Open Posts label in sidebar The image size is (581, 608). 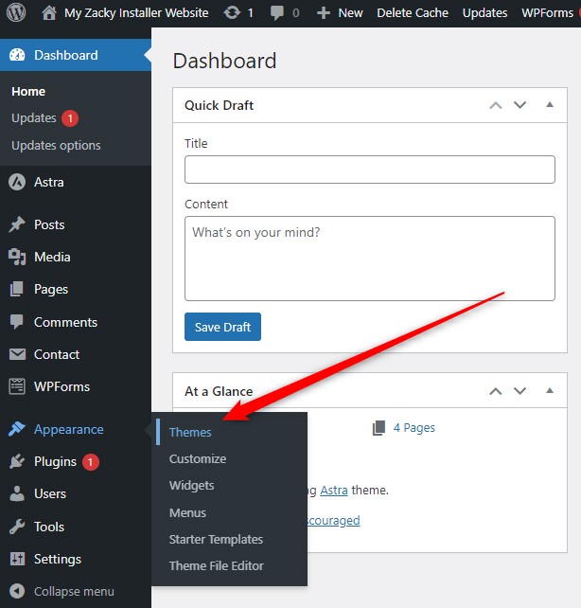pyautogui.click(x=49, y=224)
